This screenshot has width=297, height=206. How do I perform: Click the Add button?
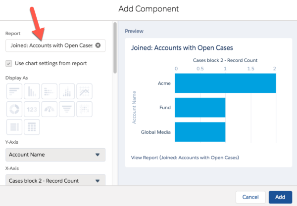[x=280, y=197]
